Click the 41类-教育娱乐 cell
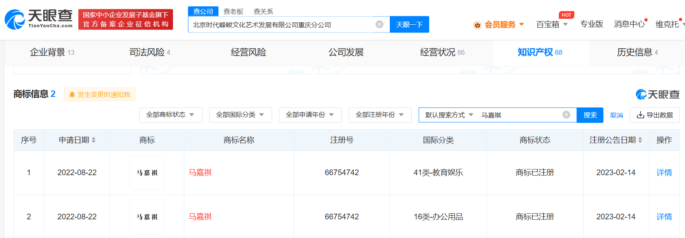The height and width of the screenshot is (238, 685). tap(439, 173)
